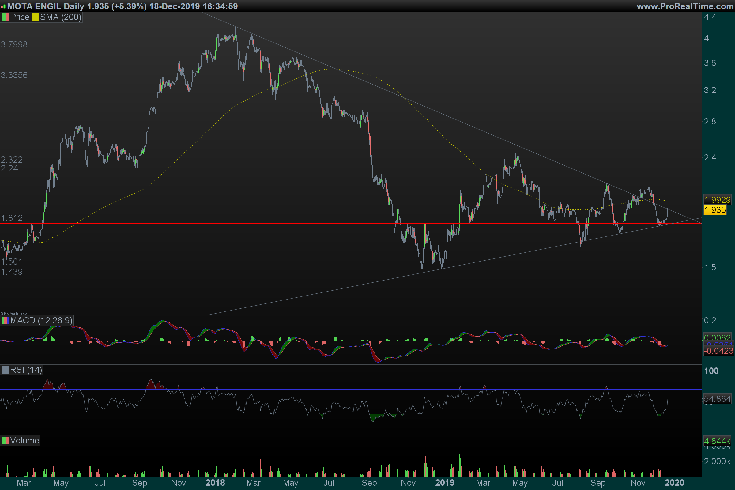
Task: Click the Volume panel color icon
Action: [5, 441]
